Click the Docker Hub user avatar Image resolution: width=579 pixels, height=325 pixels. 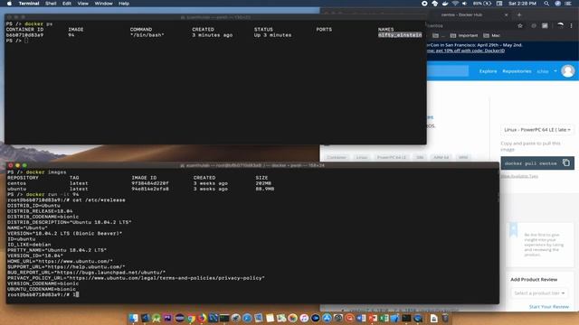coord(567,70)
